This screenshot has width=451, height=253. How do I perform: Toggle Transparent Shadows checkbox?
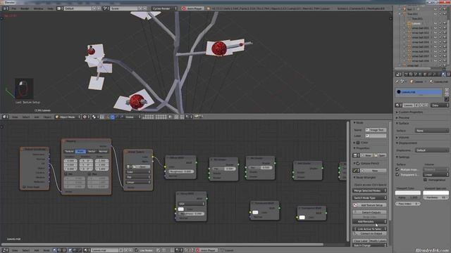click(397, 174)
